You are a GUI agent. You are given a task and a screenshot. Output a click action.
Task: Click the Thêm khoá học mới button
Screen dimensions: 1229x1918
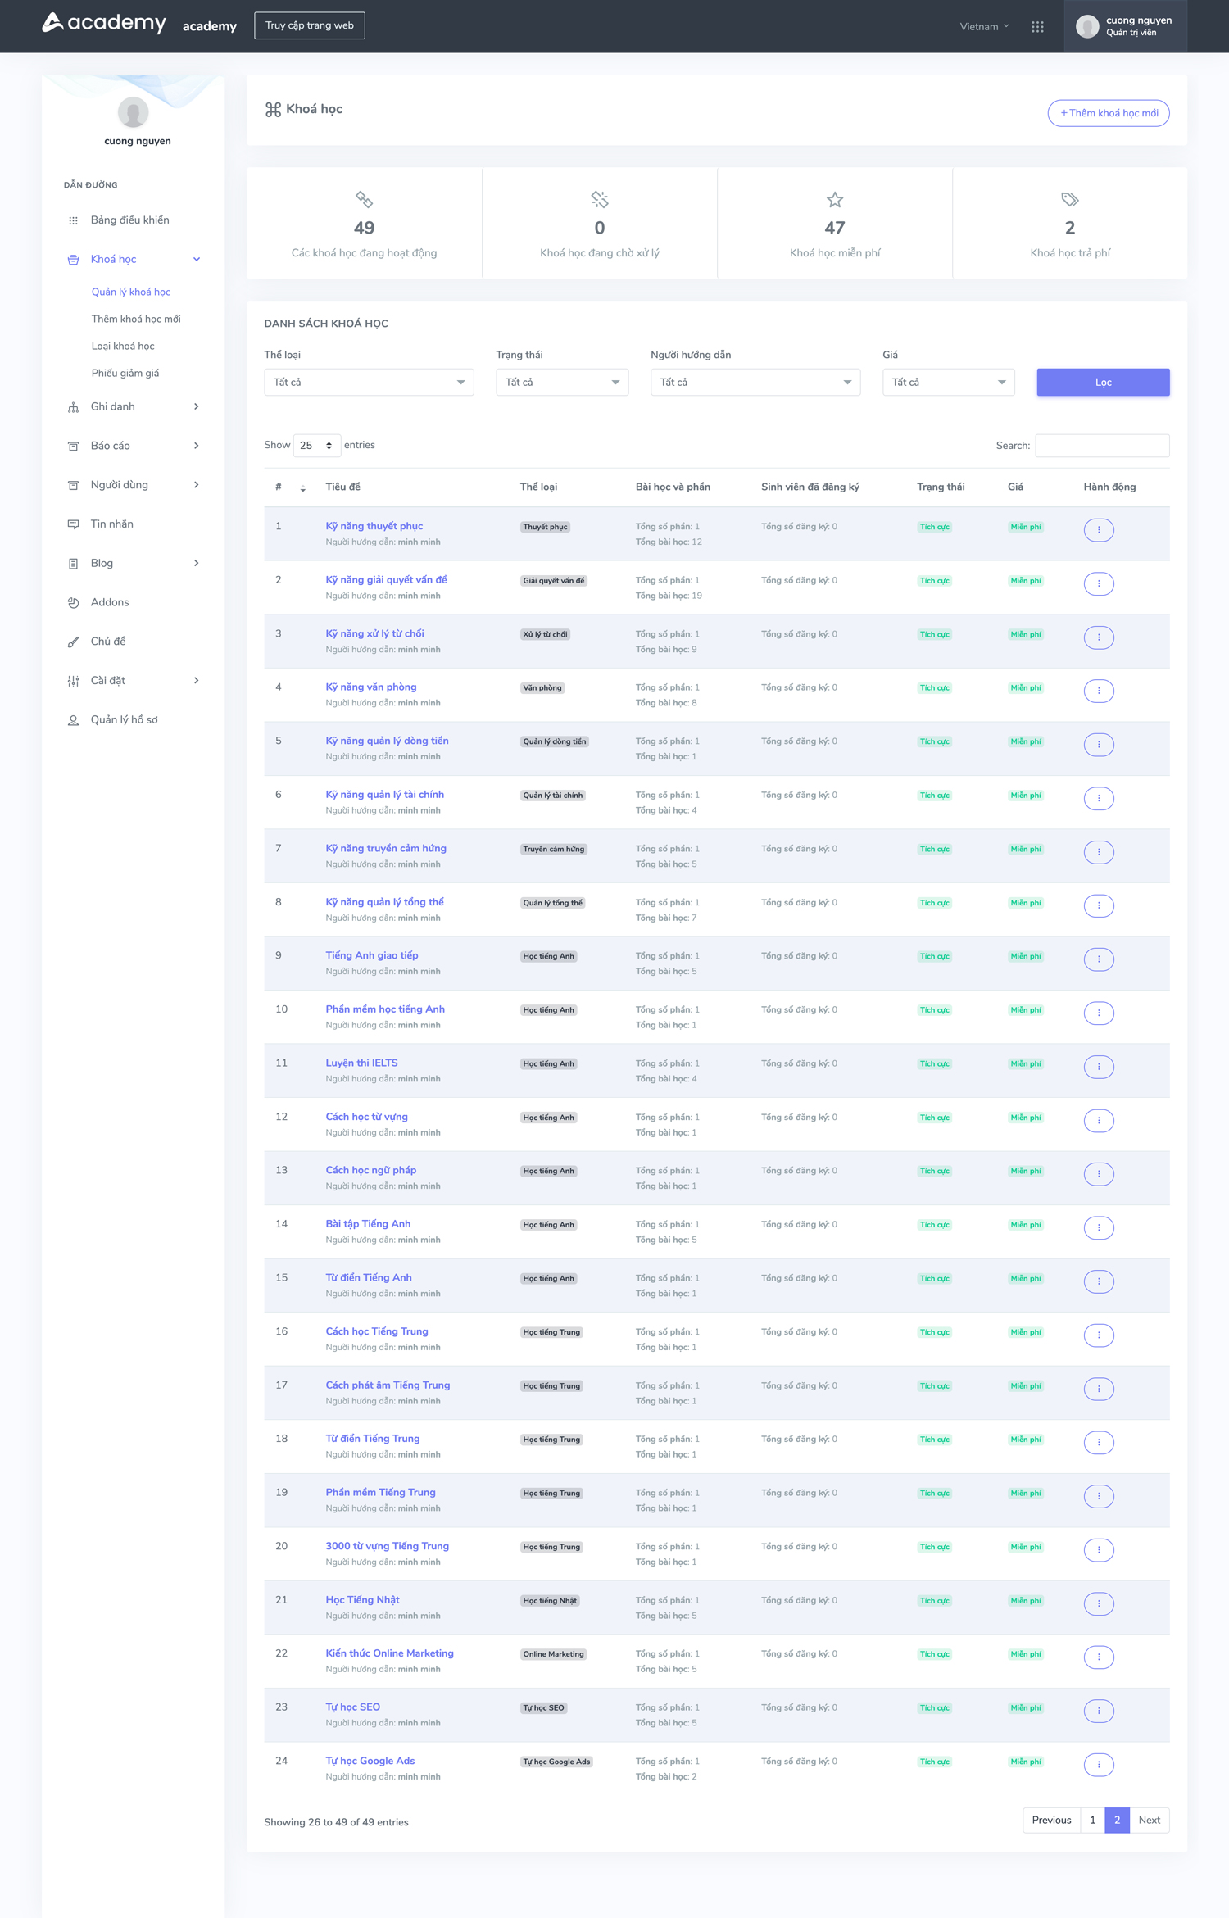[1109, 113]
